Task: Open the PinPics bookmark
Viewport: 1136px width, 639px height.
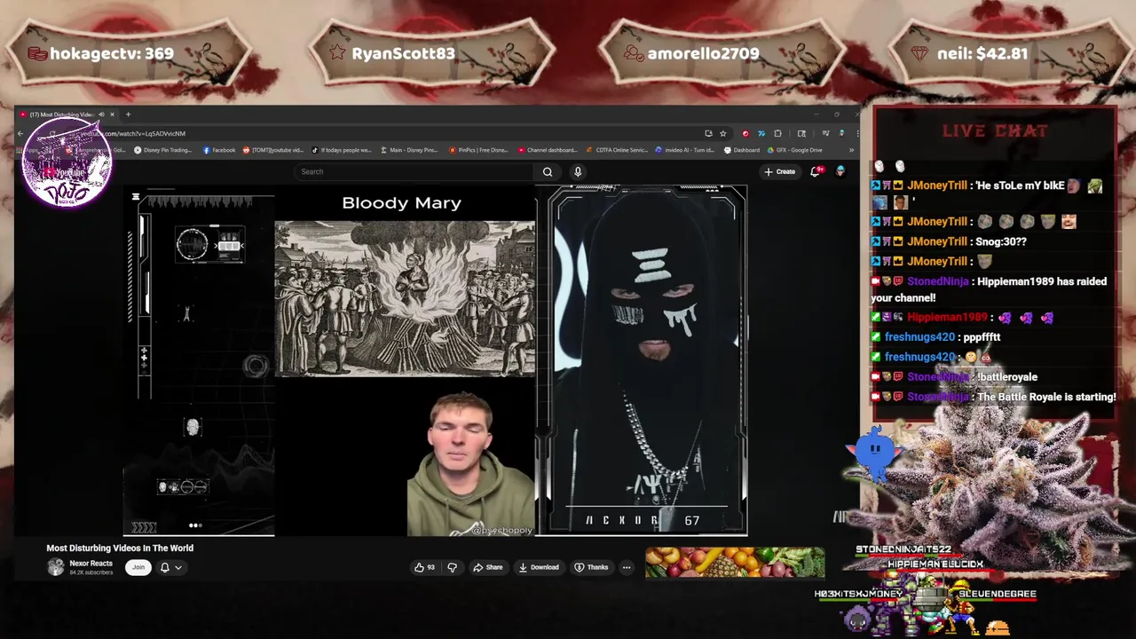Action: pyautogui.click(x=477, y=150)
